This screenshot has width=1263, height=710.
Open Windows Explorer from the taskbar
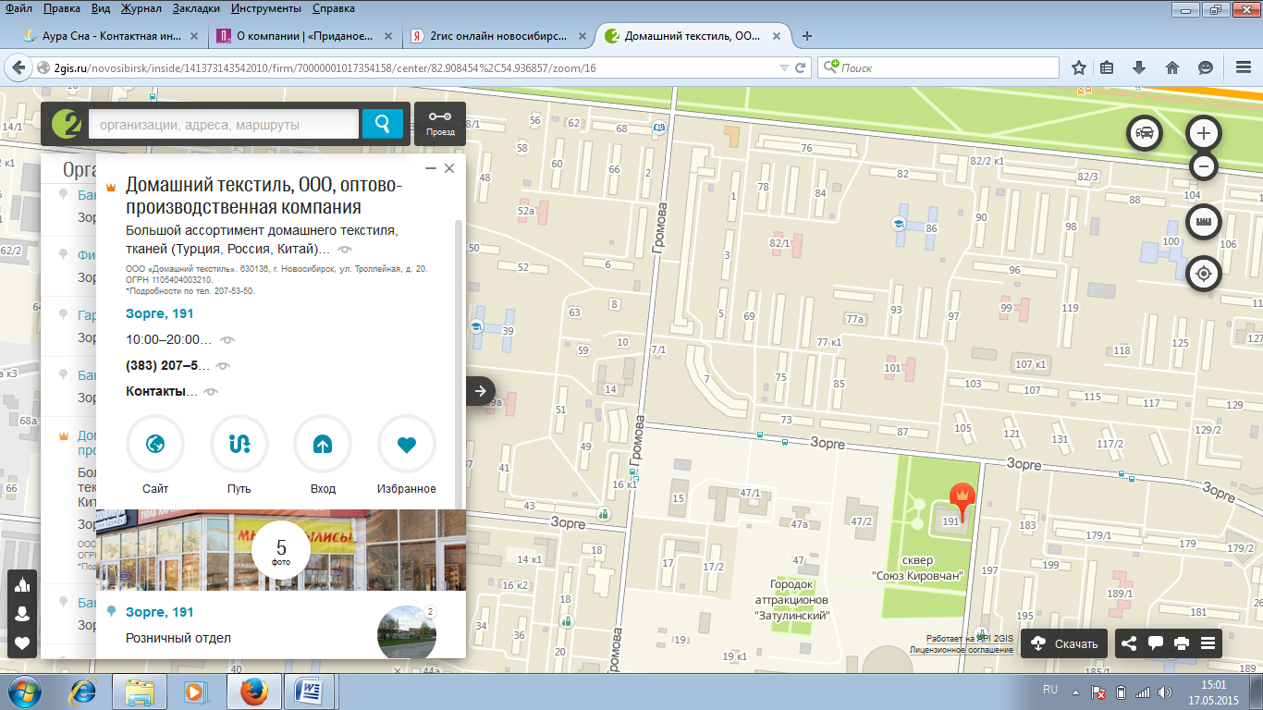click(x=139, y=692)
